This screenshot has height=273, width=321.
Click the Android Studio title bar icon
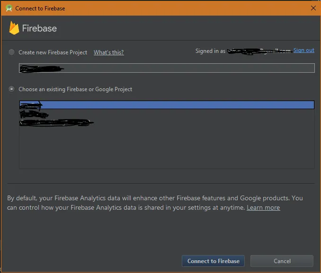(9, 8)
